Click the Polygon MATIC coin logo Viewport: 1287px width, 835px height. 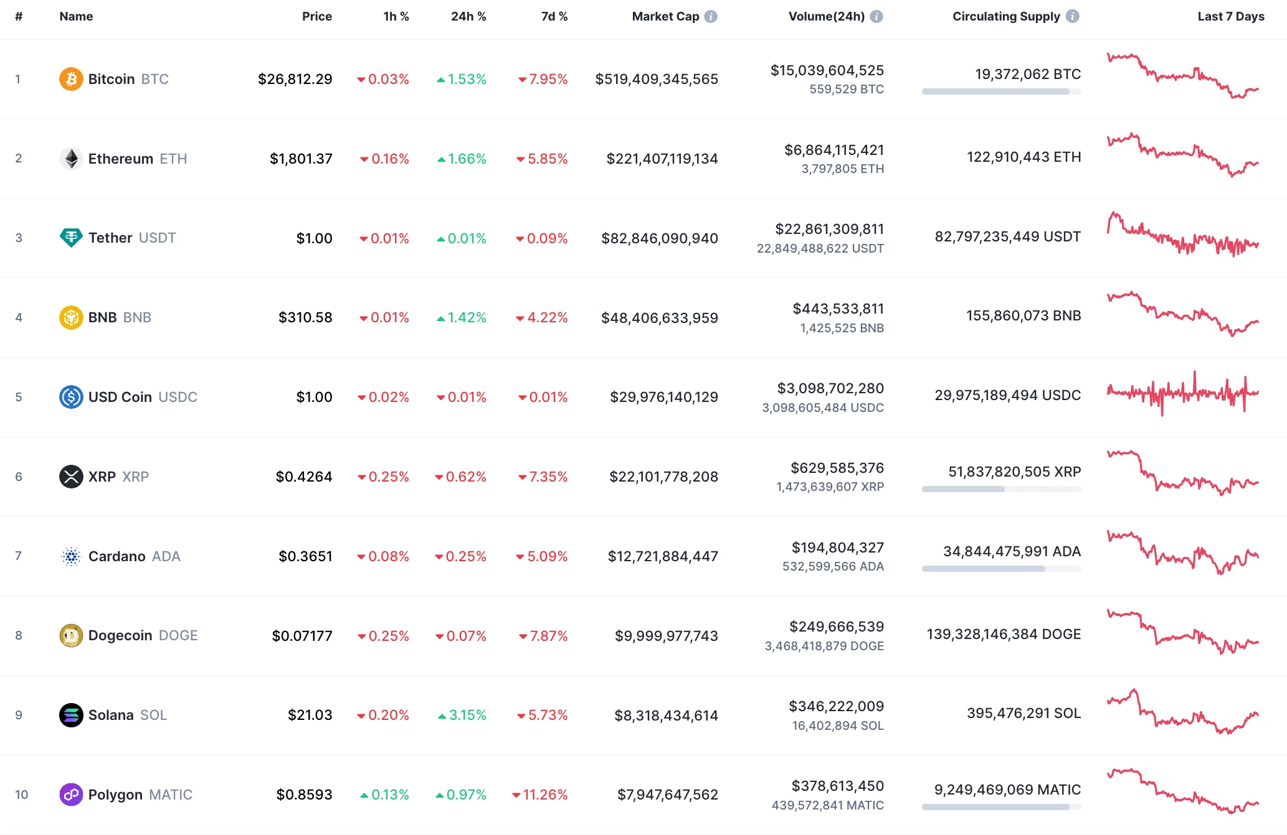point(71,795)
